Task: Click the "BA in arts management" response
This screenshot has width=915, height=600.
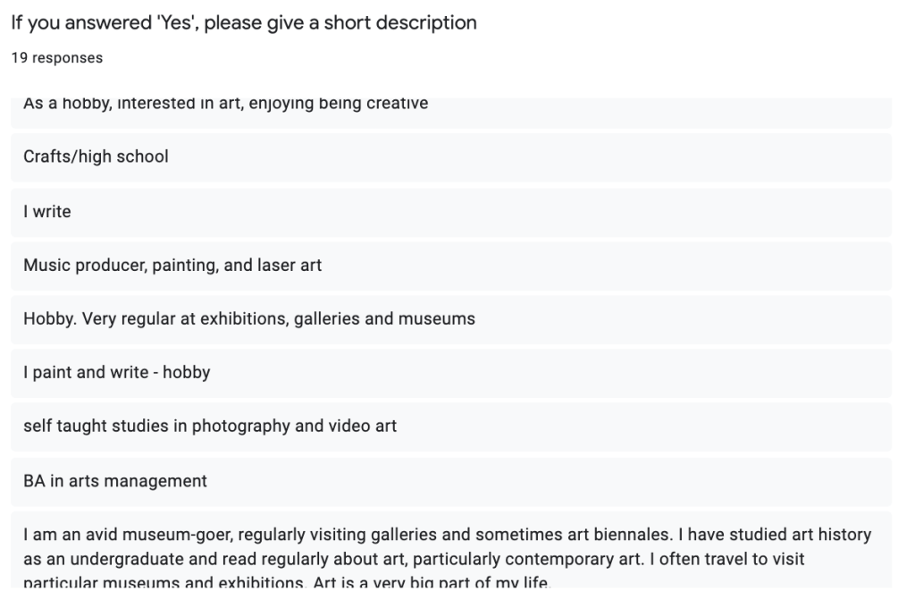Action: pos(114,481)
